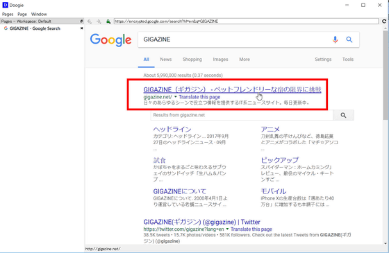
Task: Switch to the All results tab
Action: [x=146, y=60]
